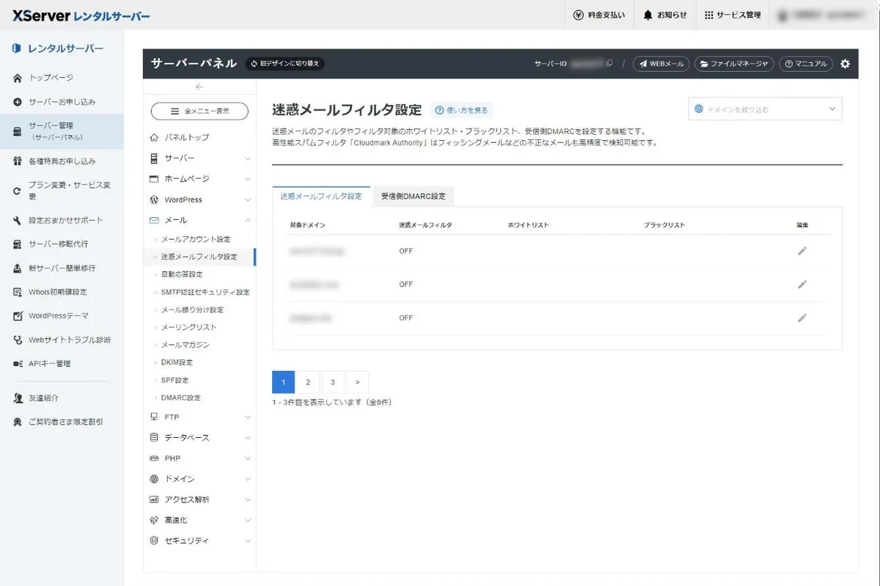Click the XServer logo
Viewport: 880px width, 586px height.
[x=81, y=15]
